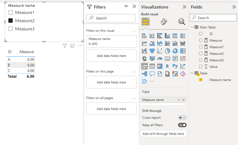This screenshot has width=238, height=145.
Task: Focus the Filters search box
Action: [111, 18]
